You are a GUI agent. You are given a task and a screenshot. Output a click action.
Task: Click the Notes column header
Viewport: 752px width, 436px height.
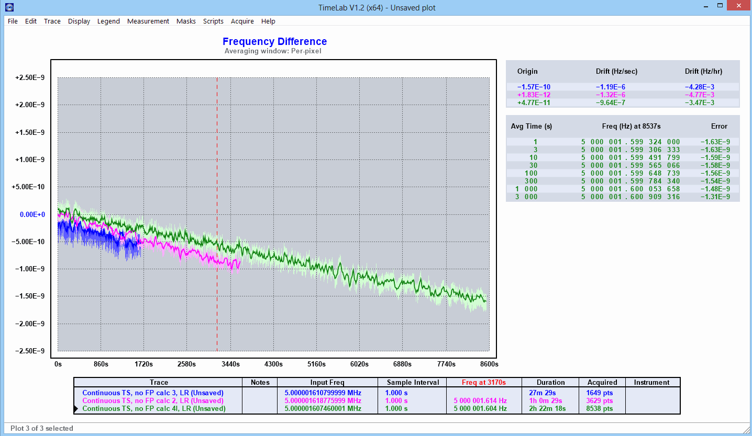260,382
